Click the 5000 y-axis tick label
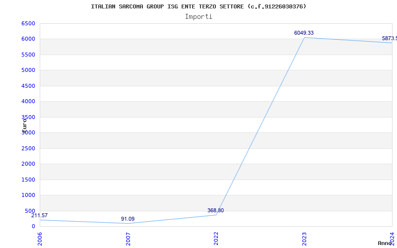This screenshot has width=397, height=248. tap(28, 70)
